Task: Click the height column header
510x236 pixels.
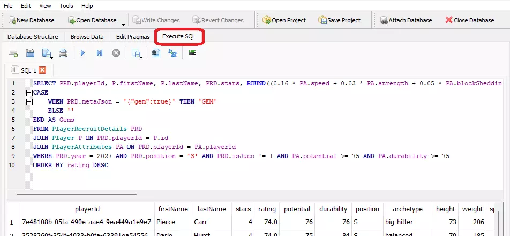Action: tap(445, 209)
